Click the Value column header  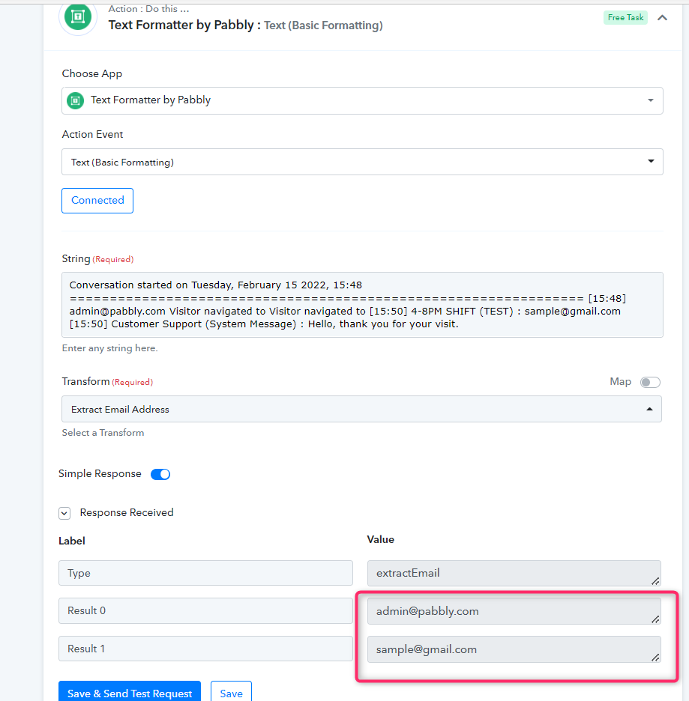[x=381, y=540]
